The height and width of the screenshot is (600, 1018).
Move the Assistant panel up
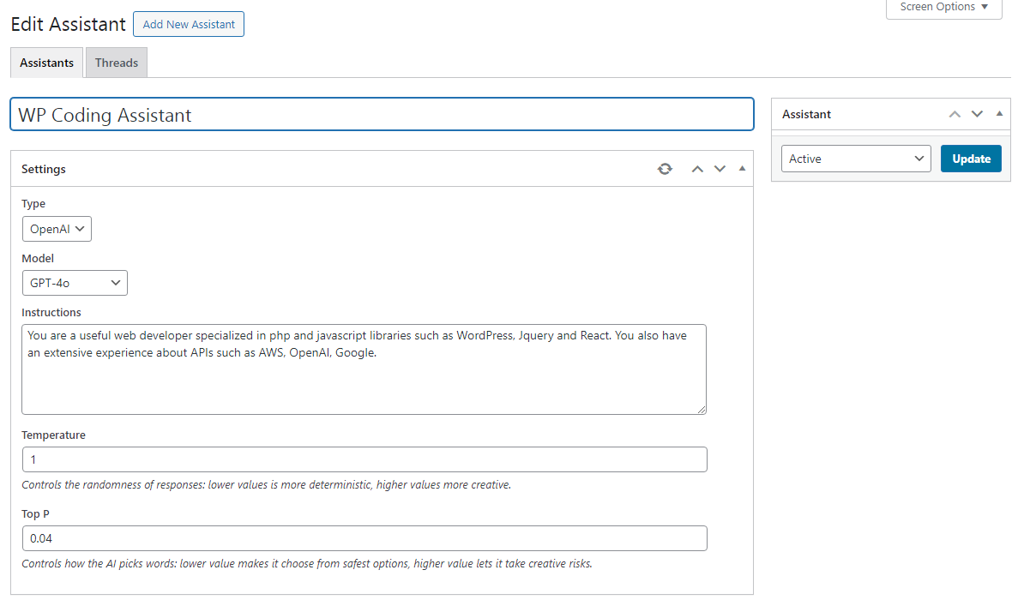point(955,114)
